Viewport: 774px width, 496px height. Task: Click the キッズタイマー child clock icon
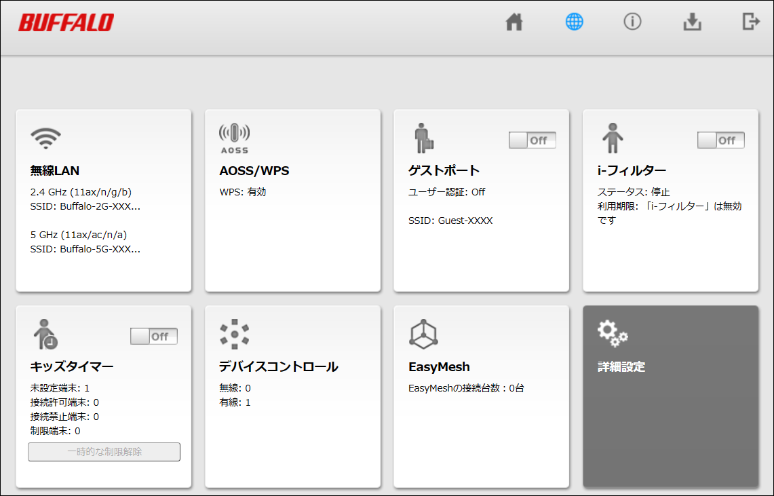click(45, 334)
